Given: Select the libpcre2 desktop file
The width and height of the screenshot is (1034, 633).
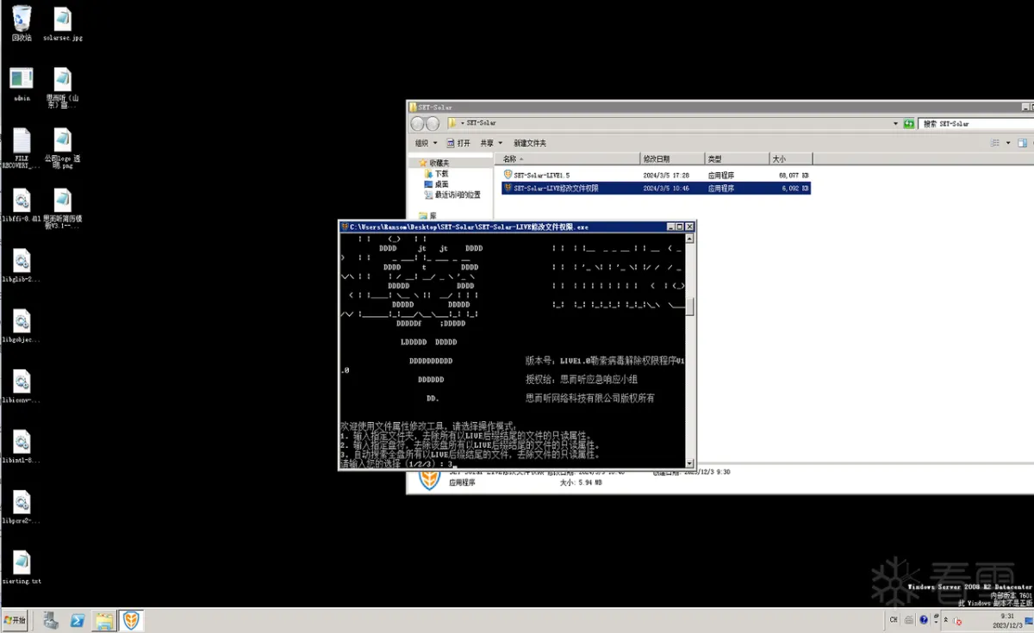Looking at the screenshot, I should click(x=22, y=507).
